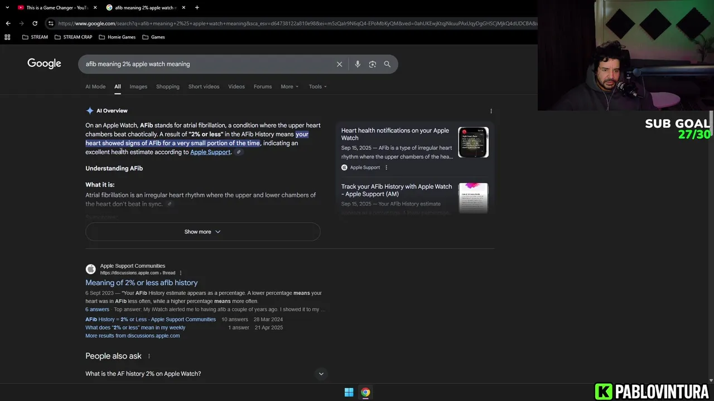Open the Short videos tab

click(x=204, y=87)
